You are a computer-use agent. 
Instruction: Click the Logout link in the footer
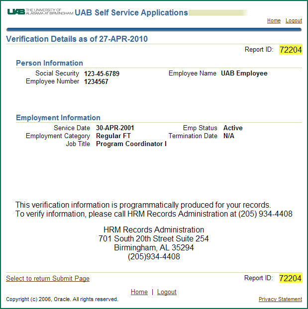[x=167, y=292]
